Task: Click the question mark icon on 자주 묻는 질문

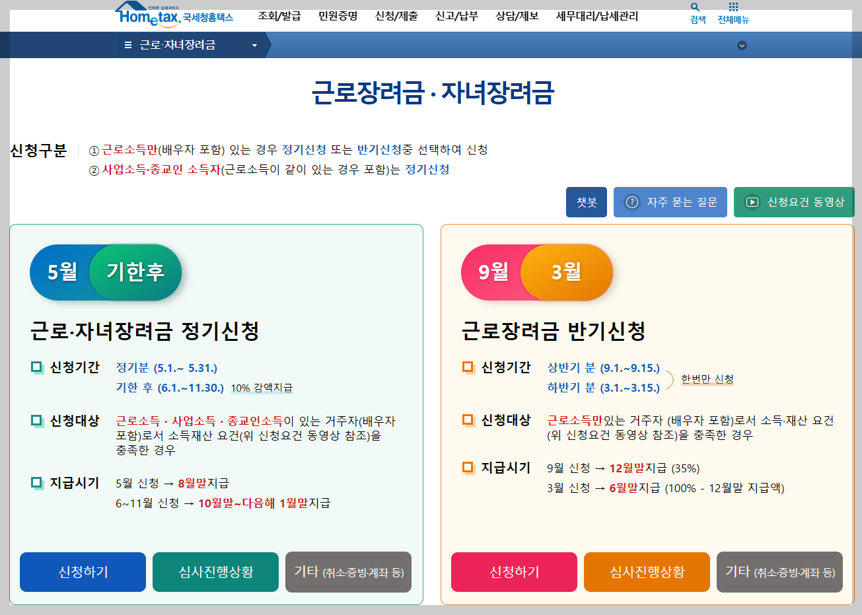Action: (630, 201)
